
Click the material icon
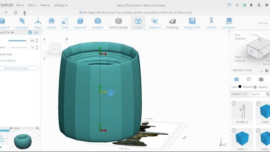click(x=255, y=87)
